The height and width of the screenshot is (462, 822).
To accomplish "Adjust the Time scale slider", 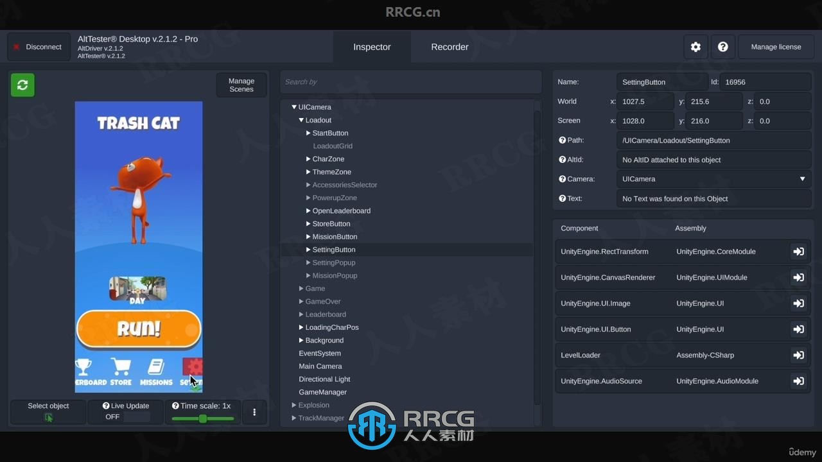I will [x=203, y=418].
